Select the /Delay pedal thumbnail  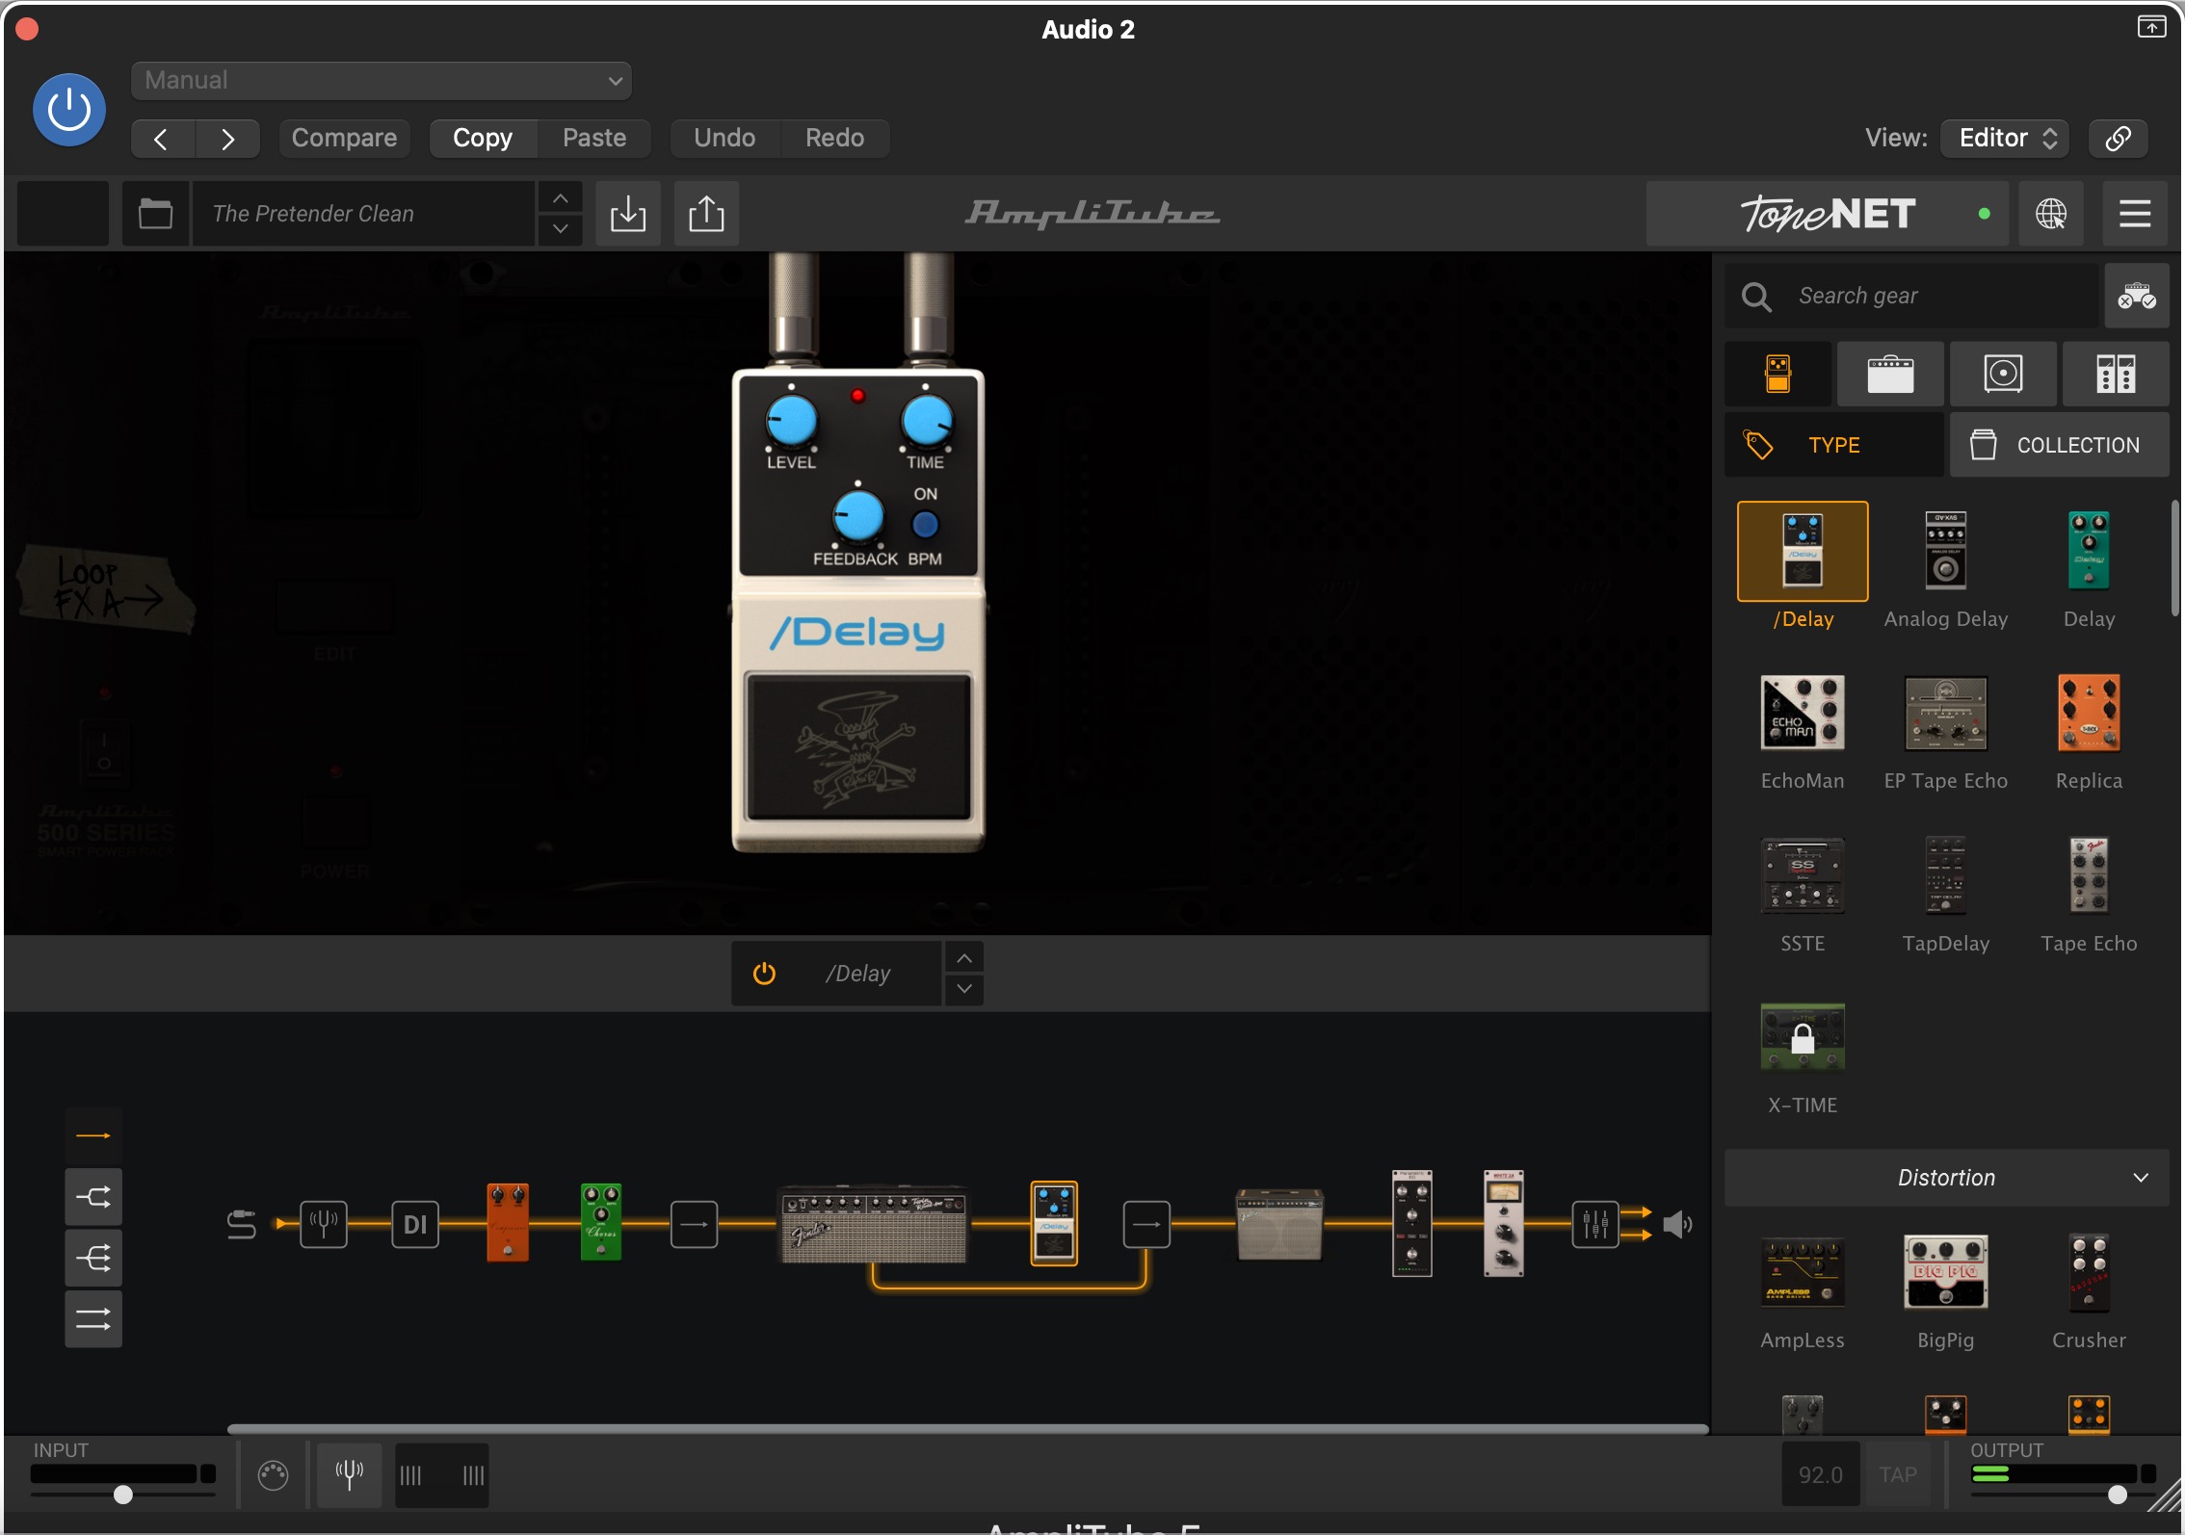point(1803,552)
